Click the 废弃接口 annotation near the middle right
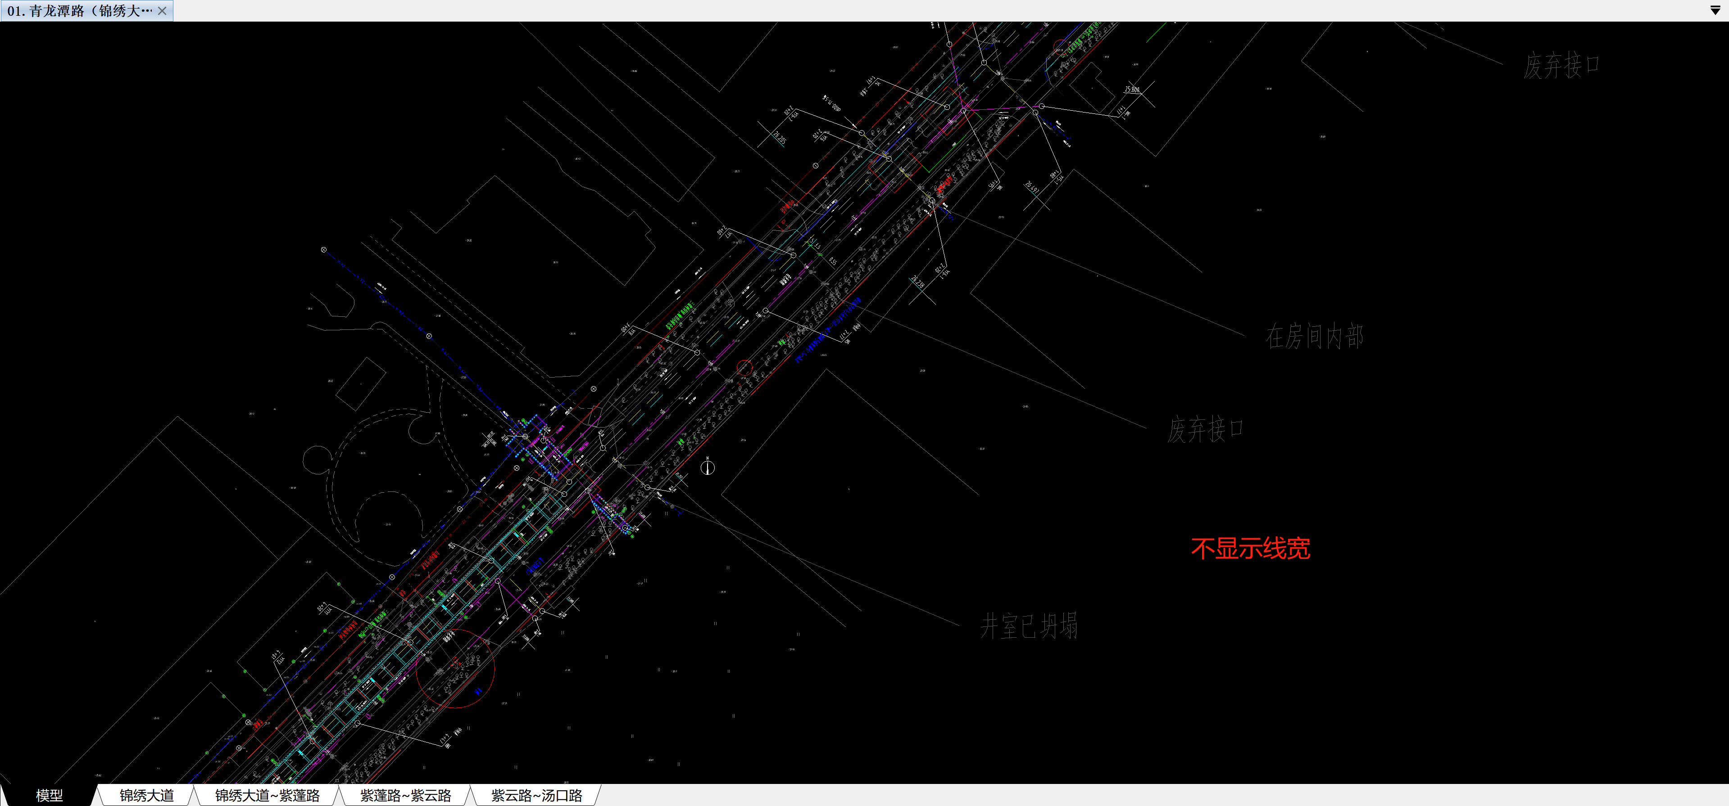Image resolution: width=1729 pixels, height=806 pixels. pyautogui.click(x=1206, y=429)
